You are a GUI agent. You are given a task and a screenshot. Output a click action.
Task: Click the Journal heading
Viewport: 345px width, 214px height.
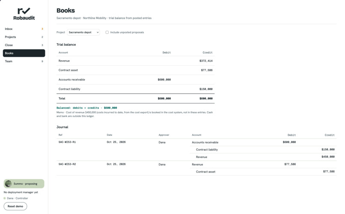pos(62,127)
